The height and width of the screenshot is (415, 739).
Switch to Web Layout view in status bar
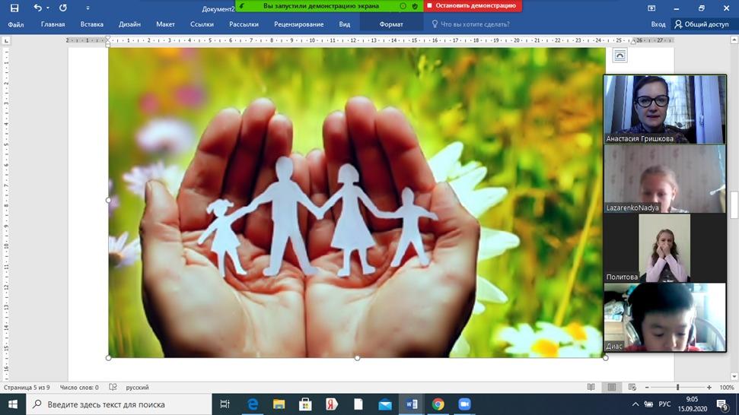tap(630, 388)
